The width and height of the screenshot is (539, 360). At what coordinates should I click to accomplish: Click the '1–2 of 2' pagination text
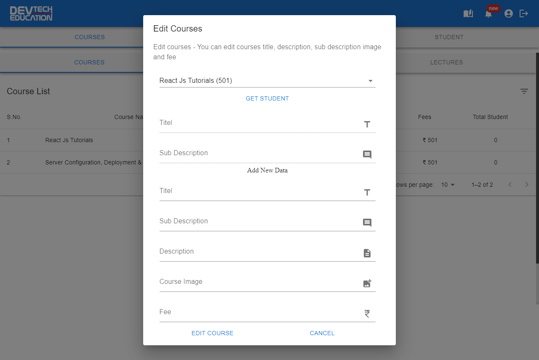tap(482, 185)
